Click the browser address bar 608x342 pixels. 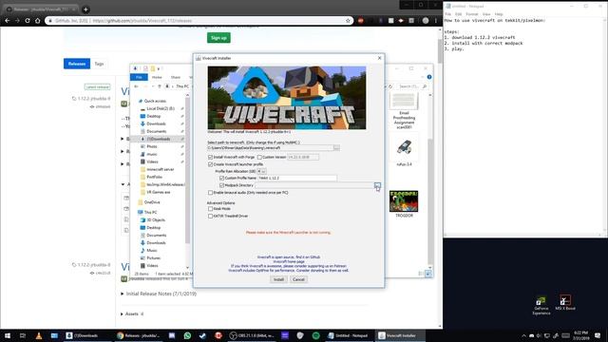point(199,21)
